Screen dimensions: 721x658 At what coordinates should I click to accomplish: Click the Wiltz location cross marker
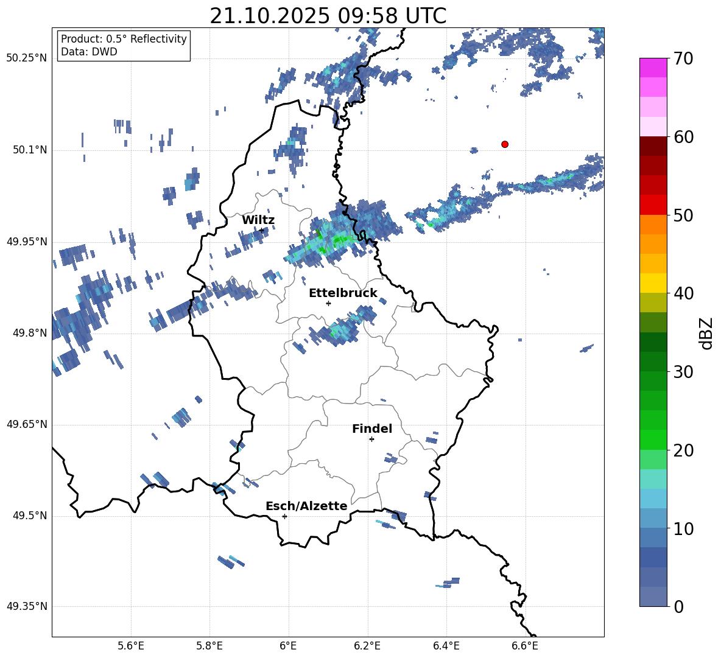click(262, 230)
